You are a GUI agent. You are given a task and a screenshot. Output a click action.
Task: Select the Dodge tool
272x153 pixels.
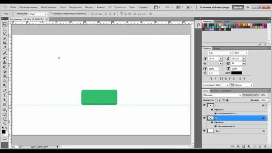5,85
